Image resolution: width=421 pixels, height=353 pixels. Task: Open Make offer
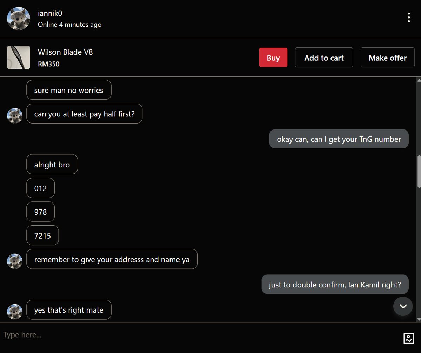tap(387, 57)
